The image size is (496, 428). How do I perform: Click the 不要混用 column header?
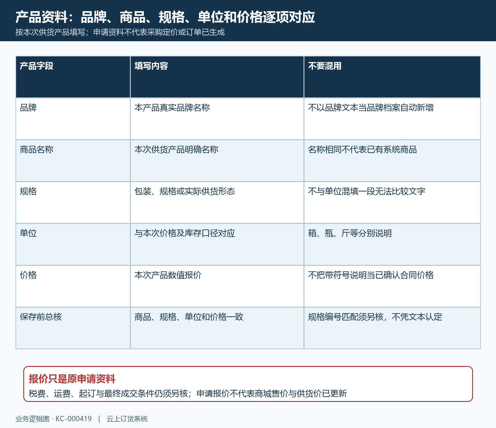pos(392,77)
